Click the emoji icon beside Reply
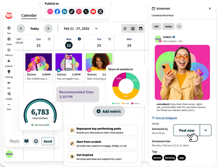This screenshot has width=218, height=167. click(36, 141)
